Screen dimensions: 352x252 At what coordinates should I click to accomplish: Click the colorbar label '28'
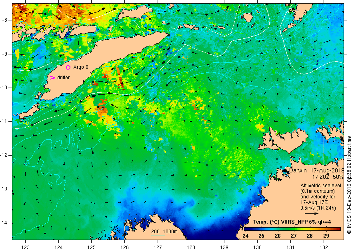click(310, 236)
